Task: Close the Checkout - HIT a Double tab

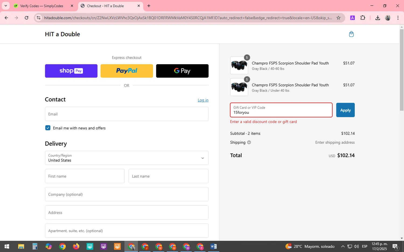Action: click(139, 6)
